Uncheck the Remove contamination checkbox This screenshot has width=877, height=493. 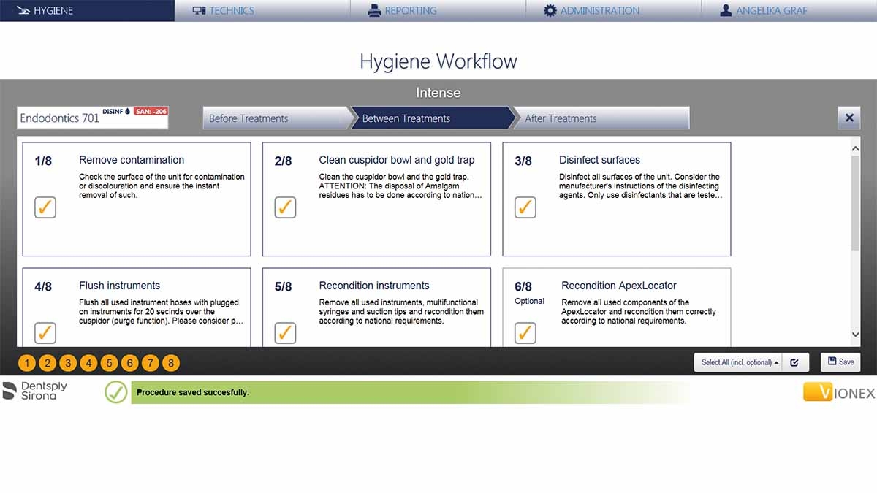45,207
